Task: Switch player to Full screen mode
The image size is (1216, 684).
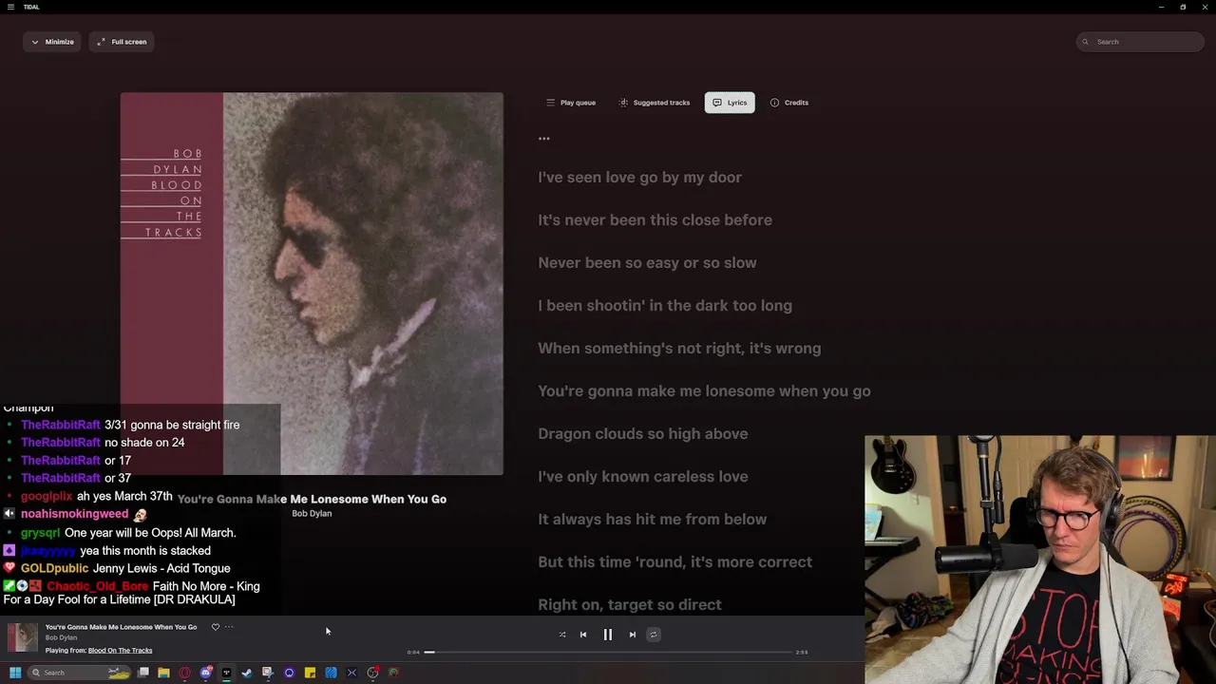Action: [123, 42]
